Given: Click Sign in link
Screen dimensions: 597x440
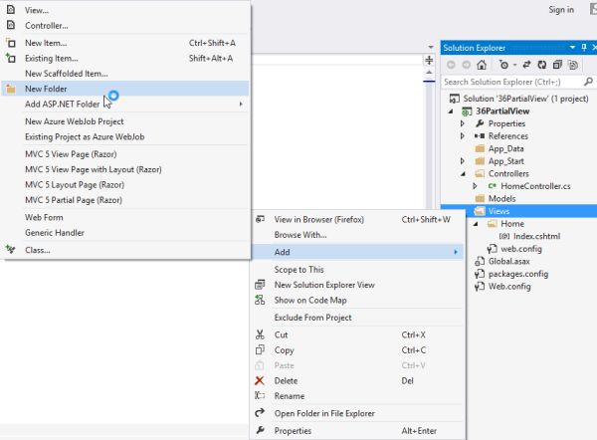Looking at the screenshot, I should pos(561,10).
